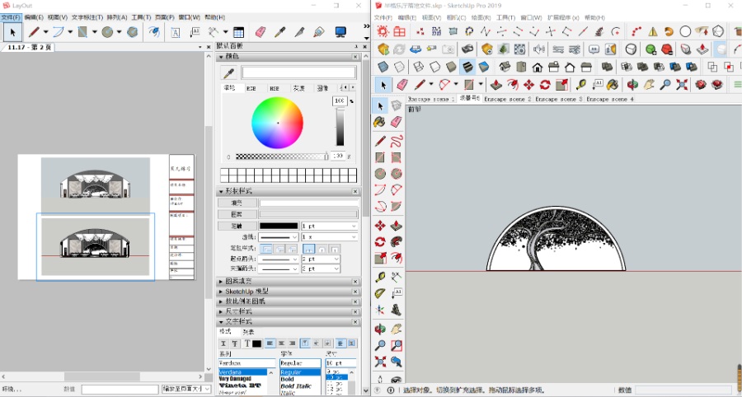
Task: Open the Extensions menu in SketchUp
Action: pyautogui.click(x=563, y=17)
